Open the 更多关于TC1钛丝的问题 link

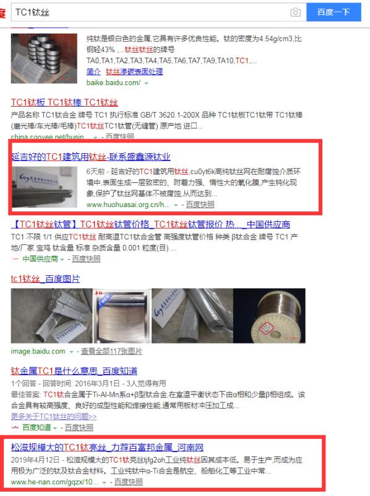pos(54,417)
